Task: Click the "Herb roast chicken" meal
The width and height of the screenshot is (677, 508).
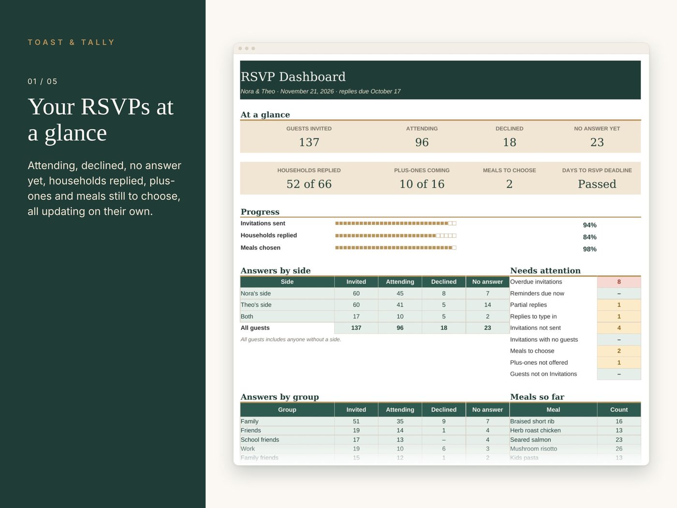Action: point(536,431)
